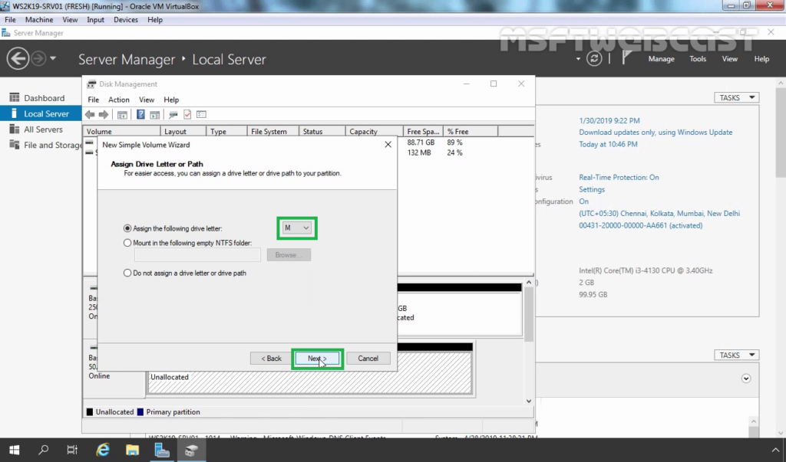This screenshot has height=462, width=786.
Task: Click the Disk Management back arrow toolbar icon
Action: [91, 115]
